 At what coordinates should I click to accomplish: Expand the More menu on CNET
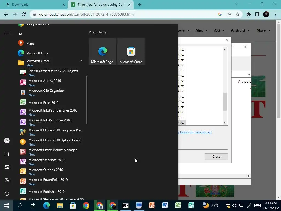click(x=264, y=30)
